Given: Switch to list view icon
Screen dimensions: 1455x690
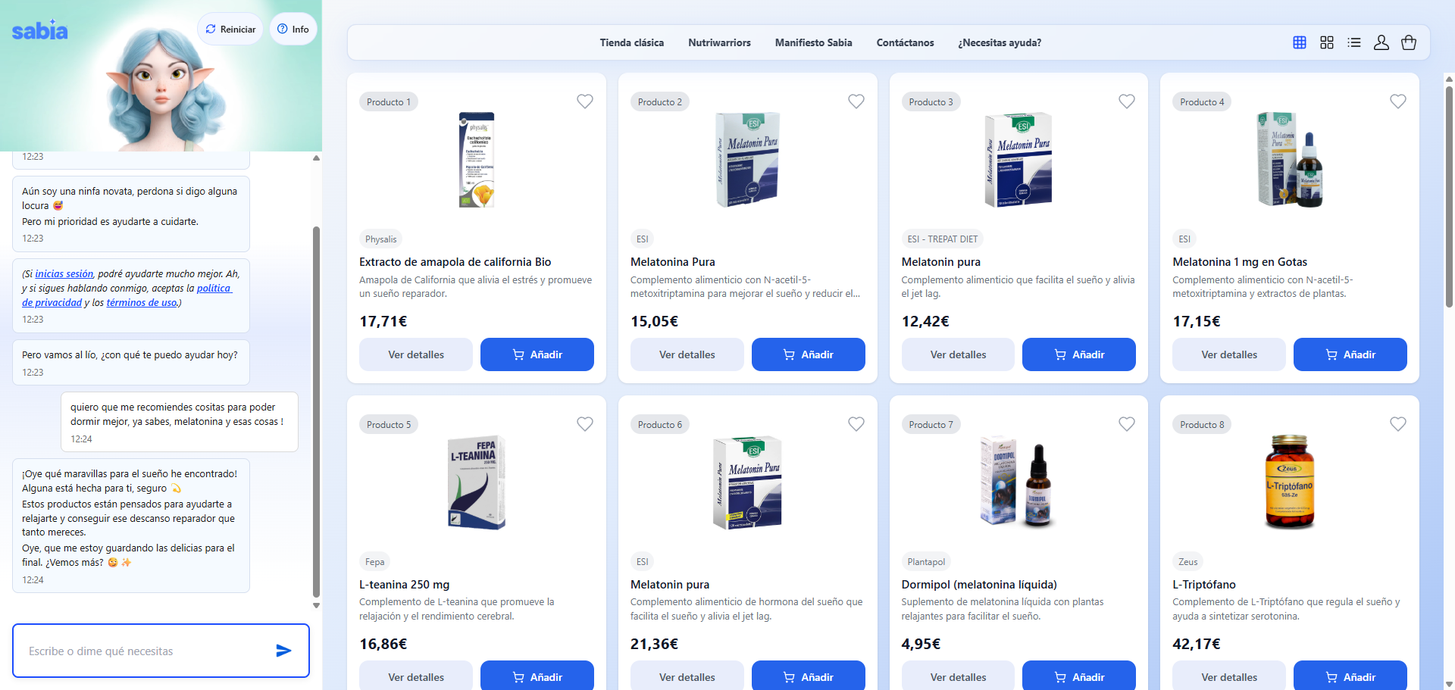Looking at the screenshot, I should 1354,43.
